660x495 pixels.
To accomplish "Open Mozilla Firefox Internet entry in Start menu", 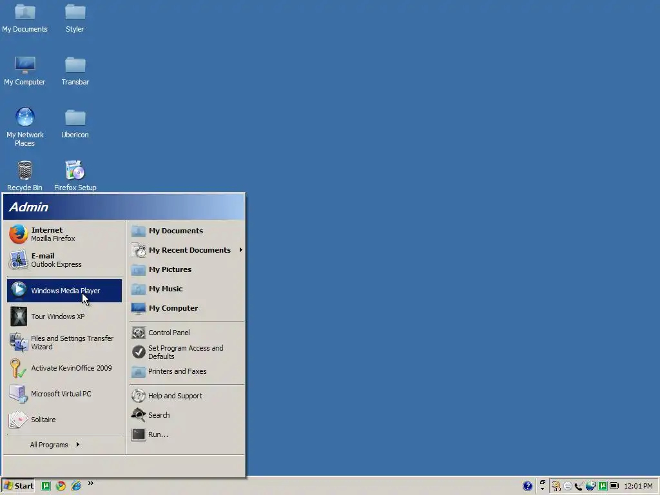I will [x=64, y=234].
